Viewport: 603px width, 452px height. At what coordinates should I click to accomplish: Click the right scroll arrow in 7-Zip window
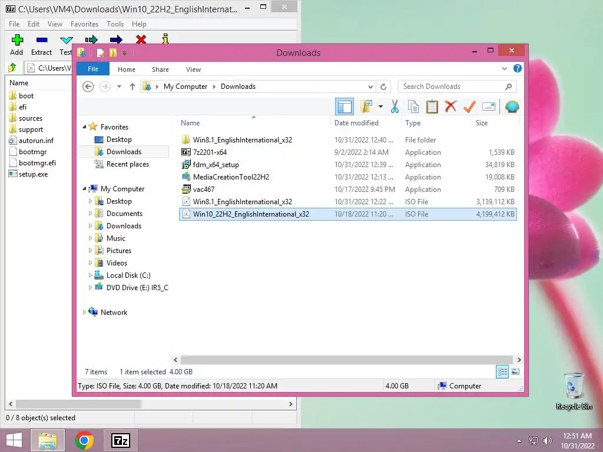click(x=291, y=404)
